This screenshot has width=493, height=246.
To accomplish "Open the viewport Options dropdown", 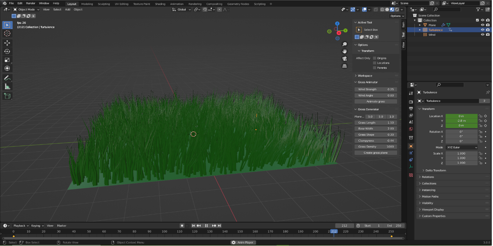I will pyautogui.click(x=397, y=16).
